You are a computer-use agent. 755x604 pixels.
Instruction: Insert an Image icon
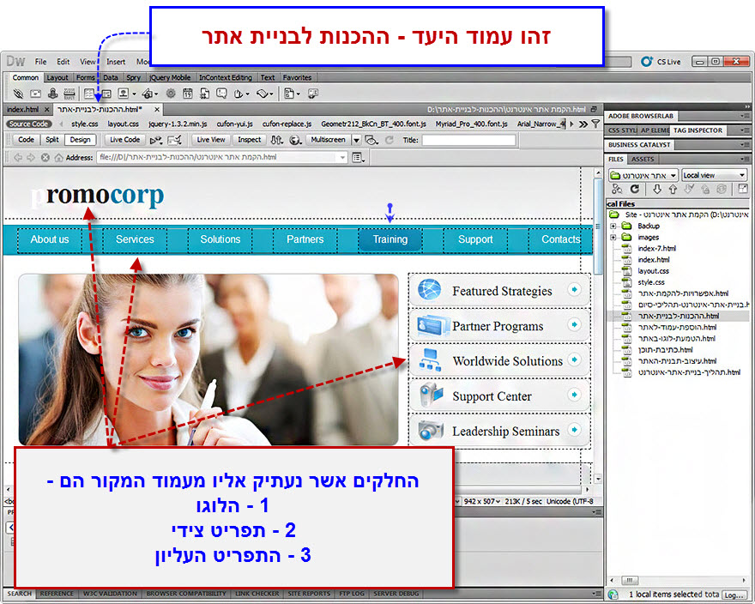click(x=124, y=94)
